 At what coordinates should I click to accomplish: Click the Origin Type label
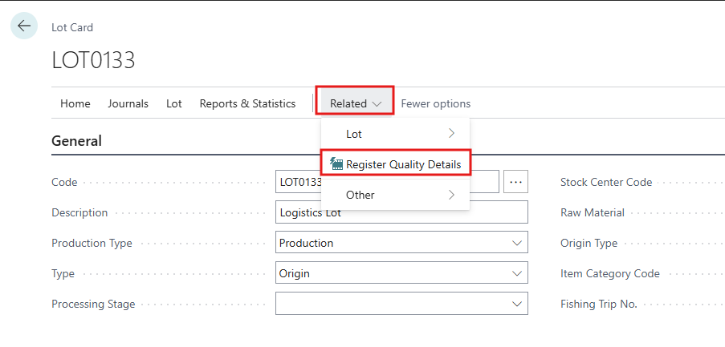point(589,243)
